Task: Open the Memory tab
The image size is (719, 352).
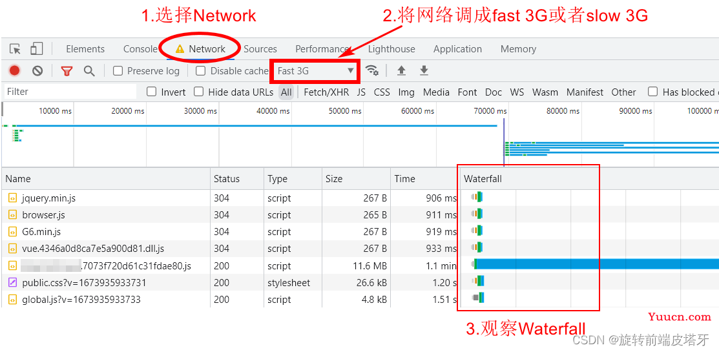Action: click(518, 49)
